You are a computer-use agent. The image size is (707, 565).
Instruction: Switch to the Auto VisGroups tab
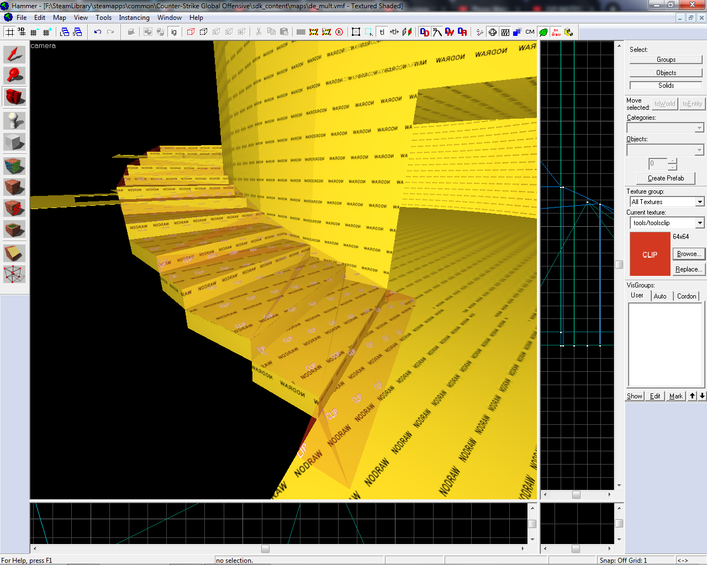tap(660, 296)
